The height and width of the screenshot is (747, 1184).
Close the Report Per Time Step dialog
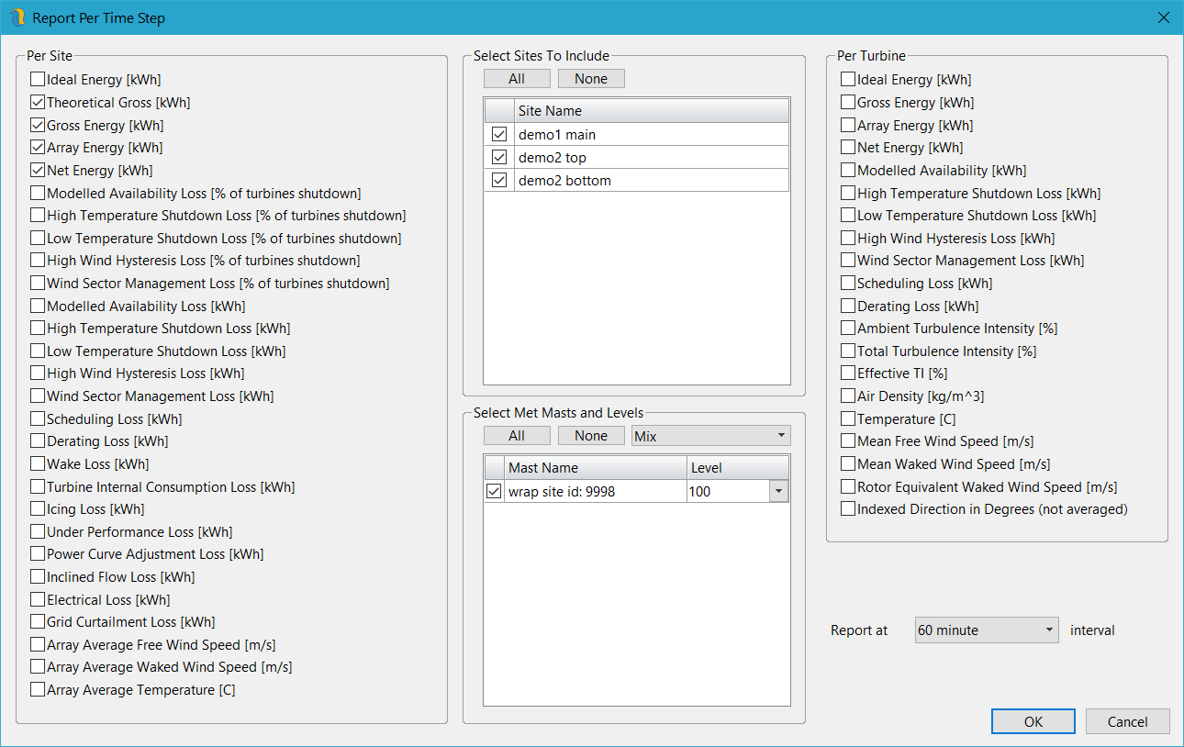tap(1163, 17)
